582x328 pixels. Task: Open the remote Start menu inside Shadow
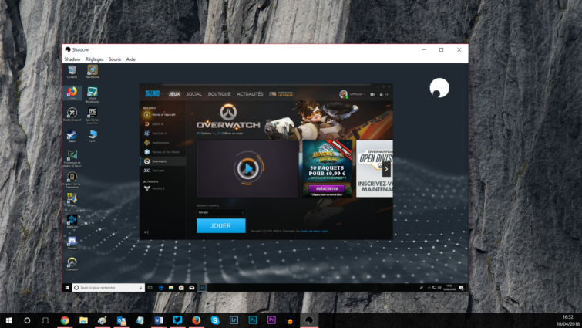(67, 288)
